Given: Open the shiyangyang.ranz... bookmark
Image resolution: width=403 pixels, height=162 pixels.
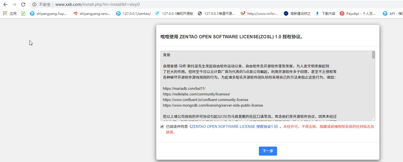Looking at the screenshot, I should click(x=92, y=13).
